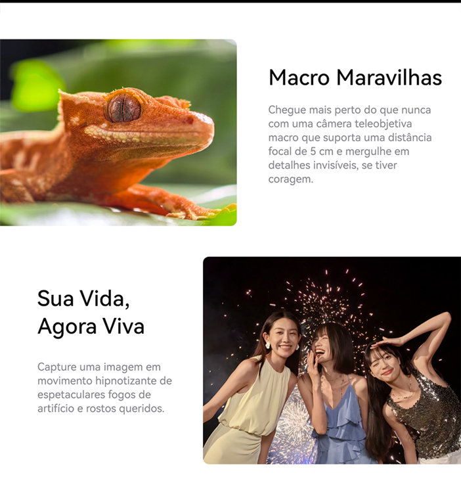This screenshot has width=461, height=496.
Task: Click the 'Capture uma imagem em movimento' paragraph
Action: click(104, 388)
